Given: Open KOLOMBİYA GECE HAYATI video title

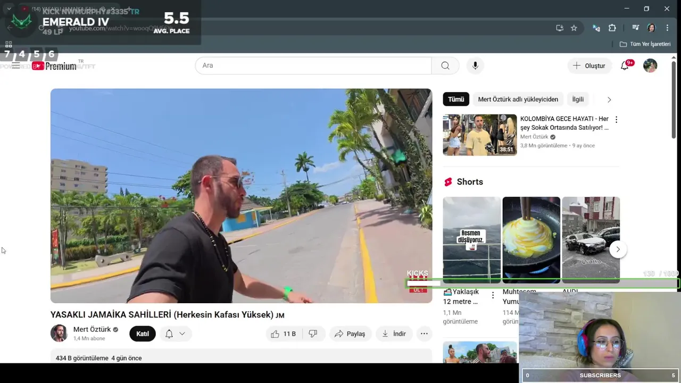Looking at the screenshot, I should click(564, 123).
